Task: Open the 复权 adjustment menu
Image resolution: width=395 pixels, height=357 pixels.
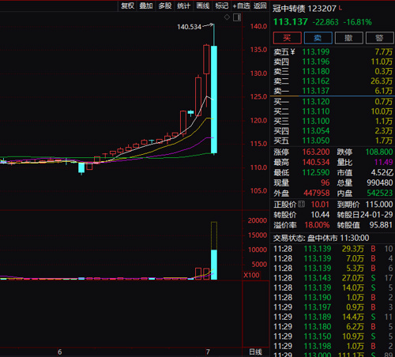Action: (127, 6)
